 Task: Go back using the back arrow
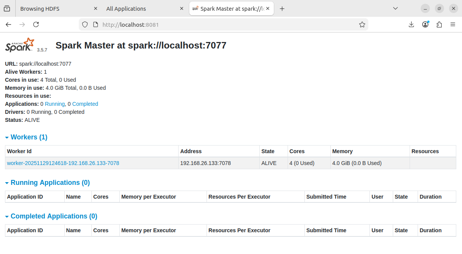pyautogui.click(x=8, y=24)
